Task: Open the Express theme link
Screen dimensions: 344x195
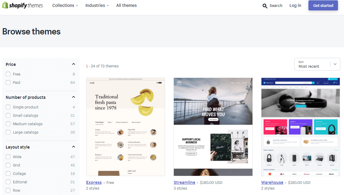Action: click(94, 182)
